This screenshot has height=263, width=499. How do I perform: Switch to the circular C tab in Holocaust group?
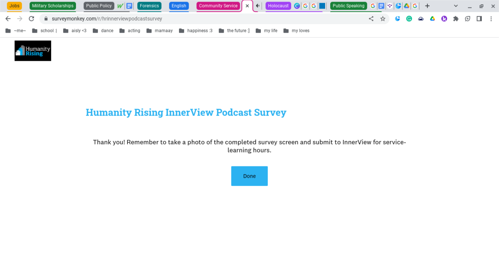(297, 6)
